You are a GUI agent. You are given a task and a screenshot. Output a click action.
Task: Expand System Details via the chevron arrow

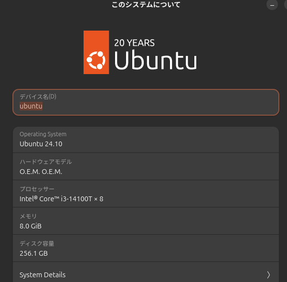coord(268,275)
